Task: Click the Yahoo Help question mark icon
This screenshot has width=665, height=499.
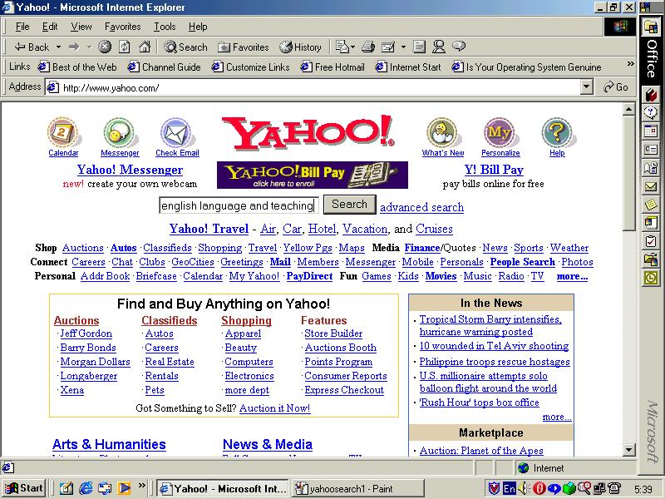Action: coord(557,133)
